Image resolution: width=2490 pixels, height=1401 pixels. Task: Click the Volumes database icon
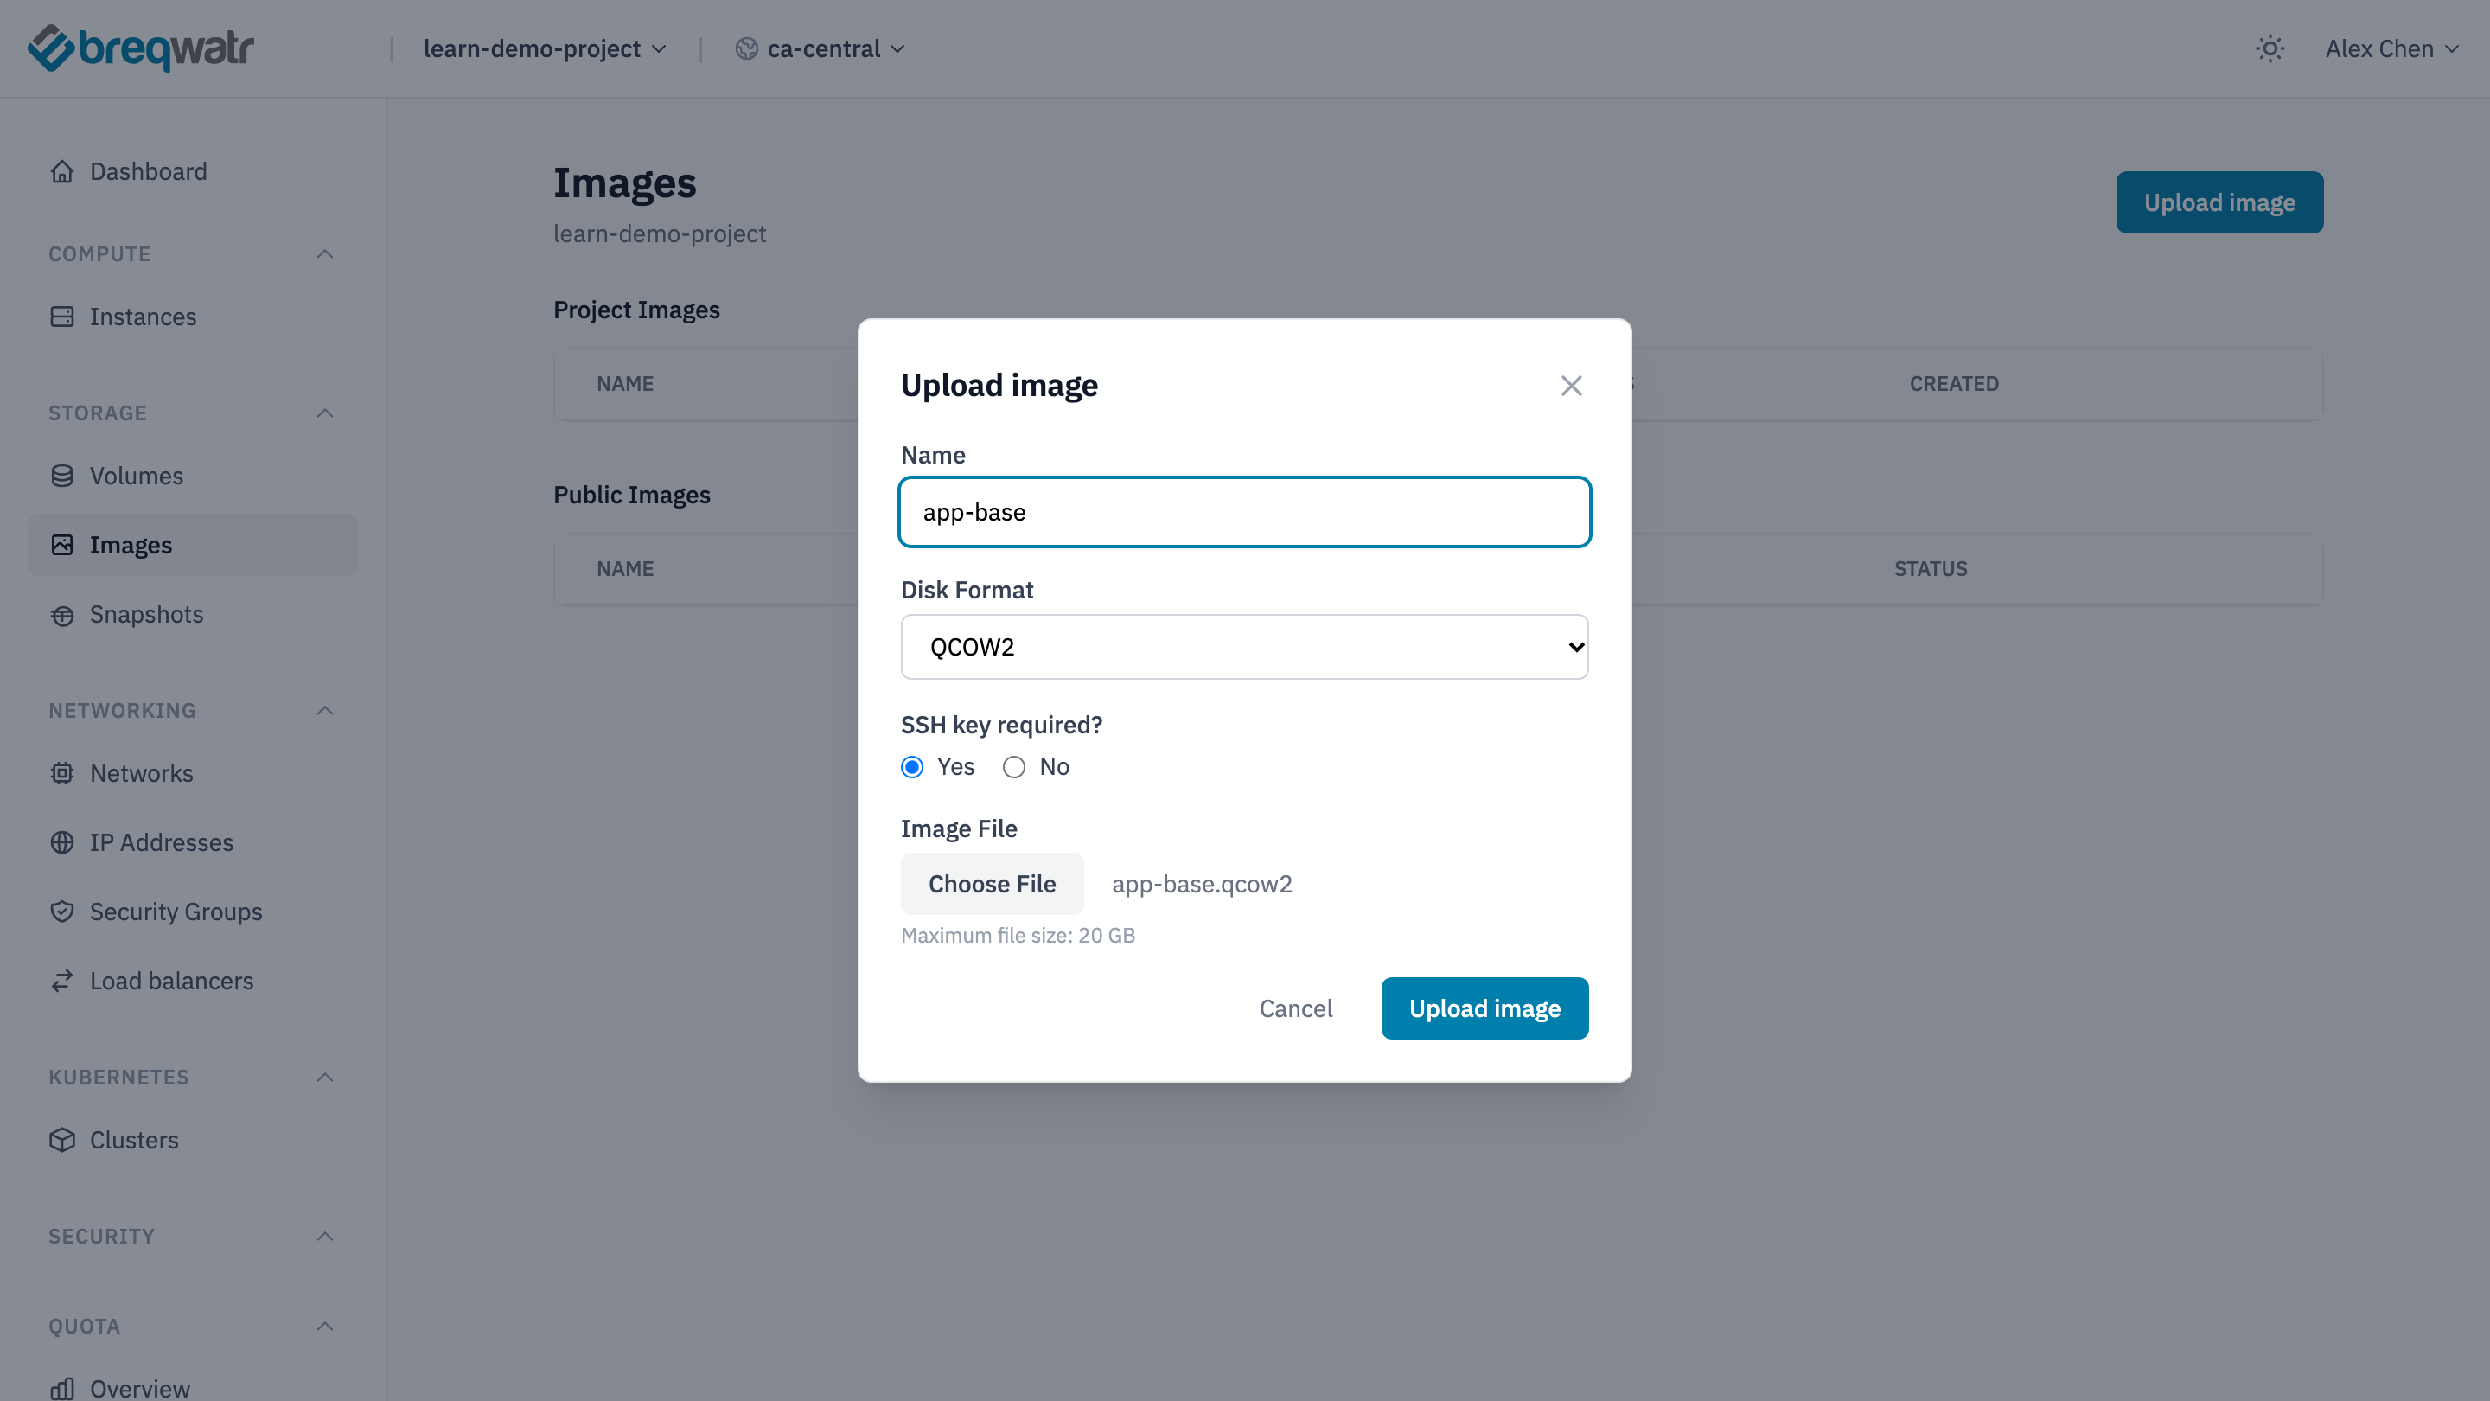[62, 476]
